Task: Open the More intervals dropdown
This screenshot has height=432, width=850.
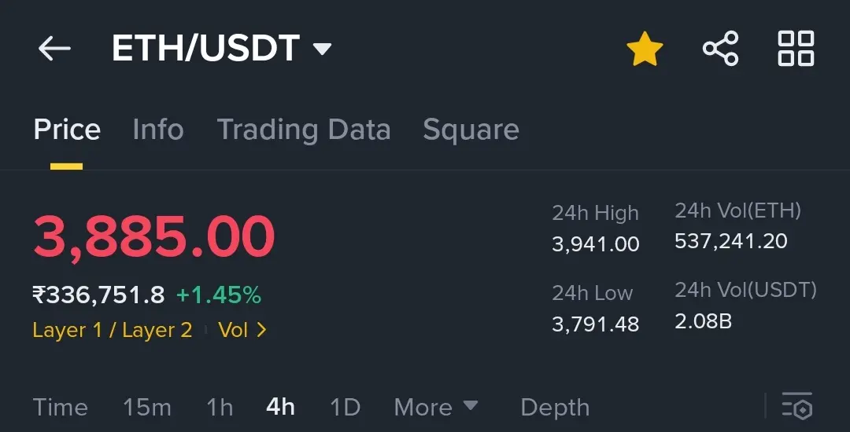Action: pos(436,407)
